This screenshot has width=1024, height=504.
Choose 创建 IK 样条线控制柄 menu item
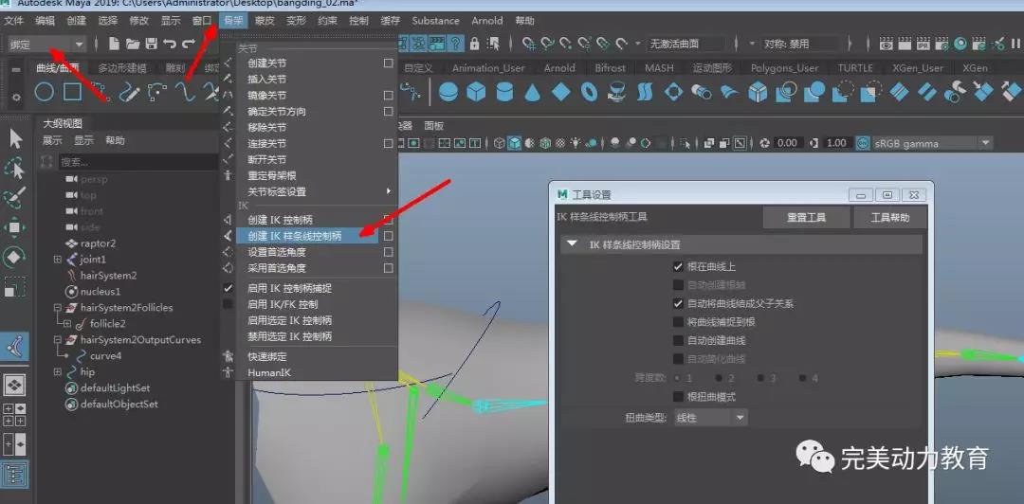click(295, 236)
